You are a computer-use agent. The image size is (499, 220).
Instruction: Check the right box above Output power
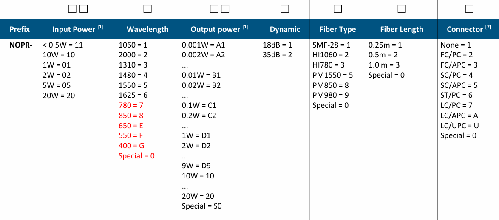225,8
